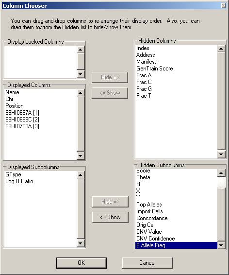The width and height of the screenshot is (229, 275).
Task: Click the scroll up arrow in Displayed Columns
Action: click(x=81, y=93)
